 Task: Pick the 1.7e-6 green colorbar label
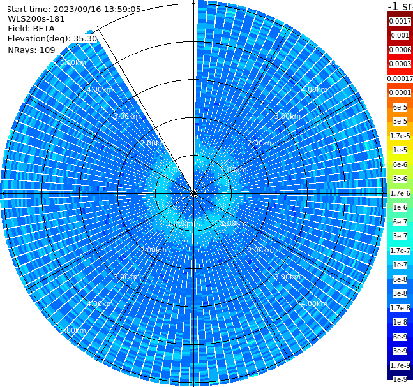tap(400, 193)
